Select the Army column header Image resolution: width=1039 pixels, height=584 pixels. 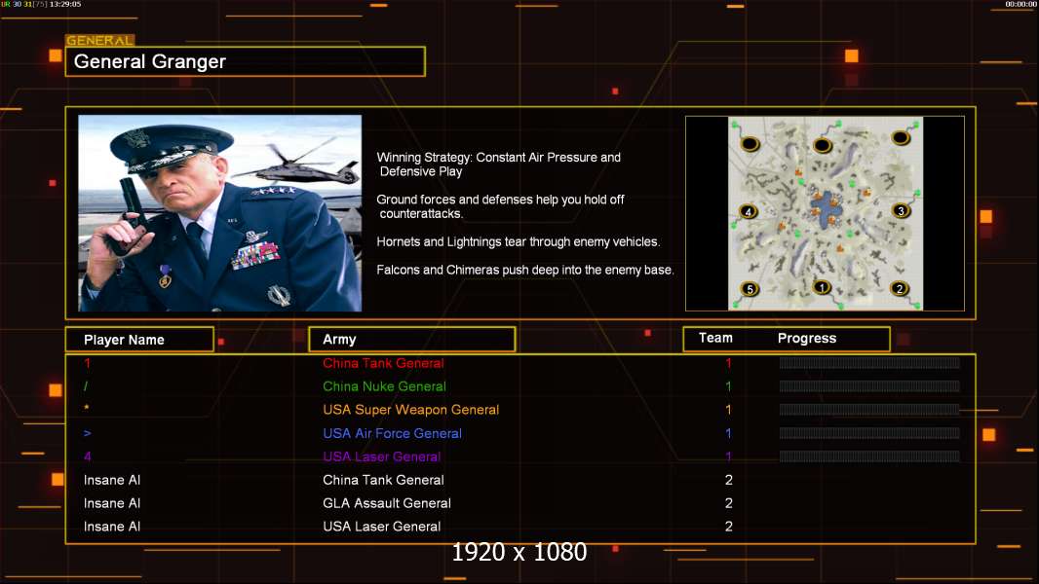coord(411,340)
